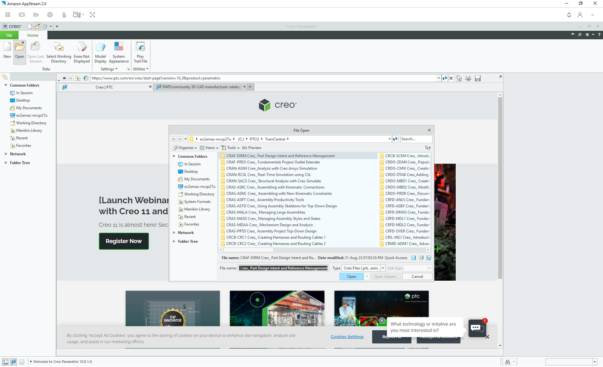
Task: Switch to Creo | PTC browser tab
Action: (104, 87)
